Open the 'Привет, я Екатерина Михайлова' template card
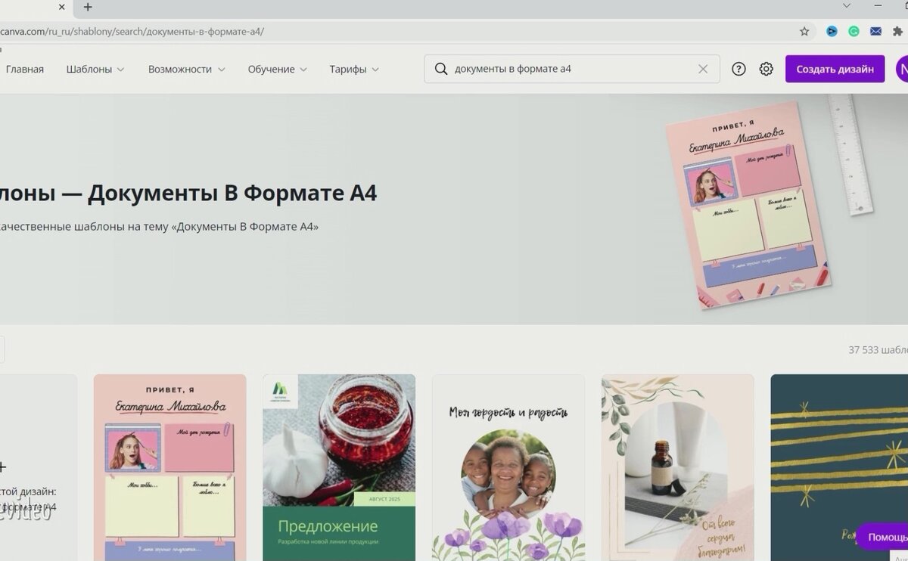Screen dimensions: 908x561 (170, 467)
